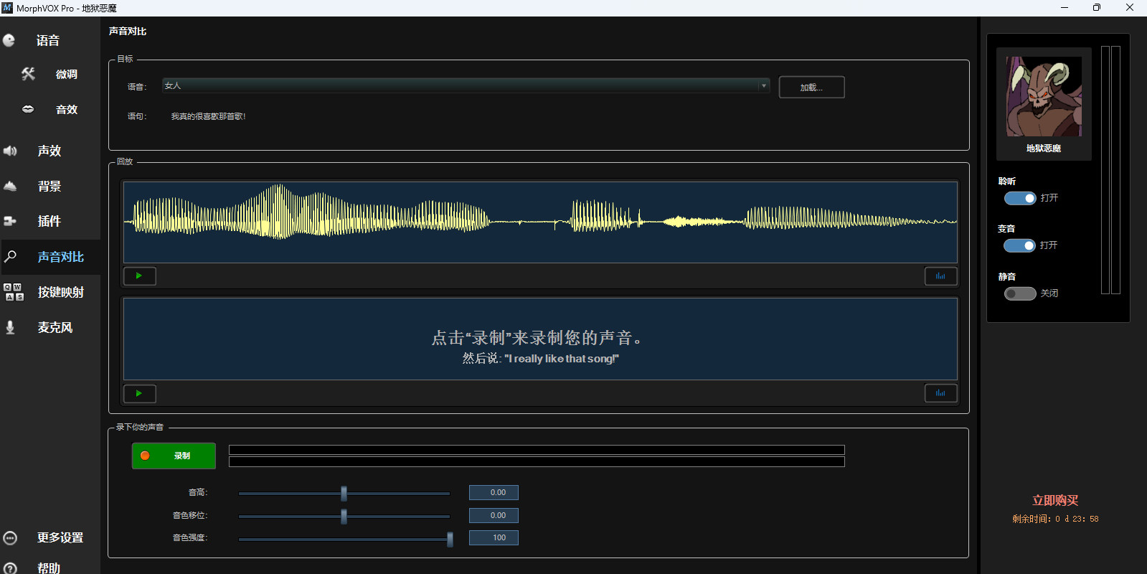Click the keyboard keys icon for 按键映射
Image resolution: width=1147 pixels, height=574 pixels.
(x=13, y=292)
